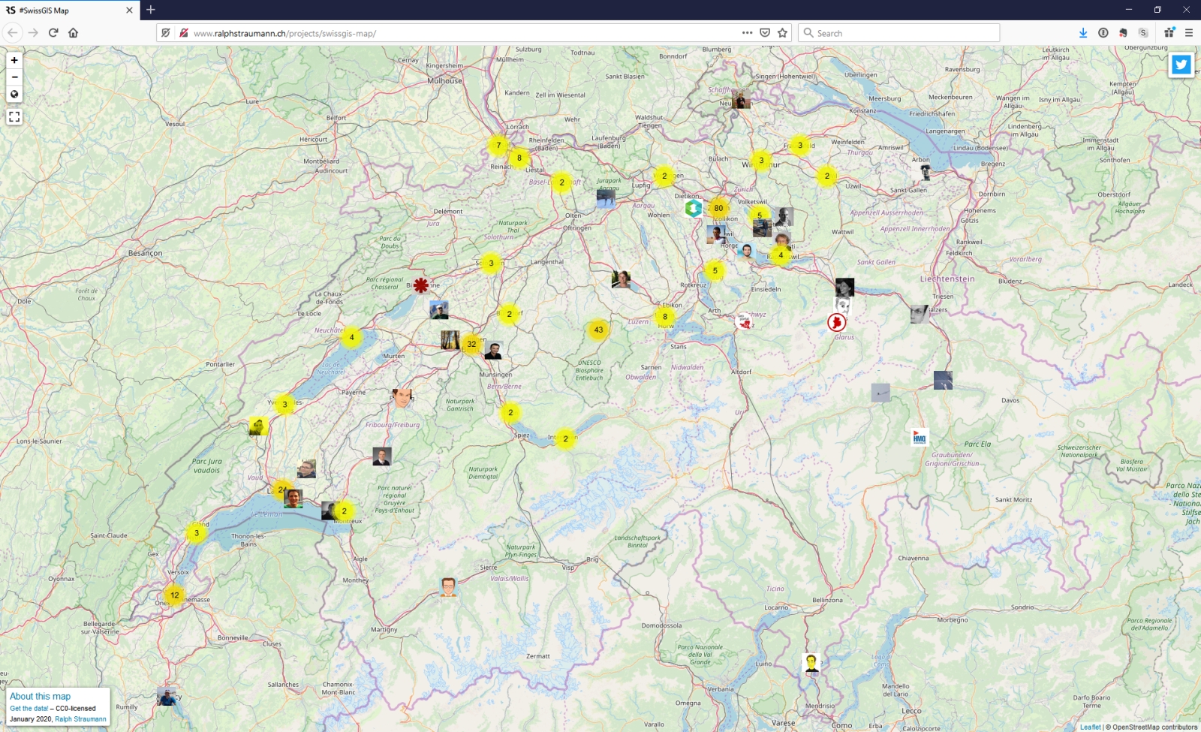Open the Evernote Web Clipper extension icon
The height and width of the screenshot is (732, 1201).
tap(1123, 32)
